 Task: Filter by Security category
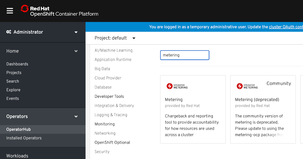(102, 152)
